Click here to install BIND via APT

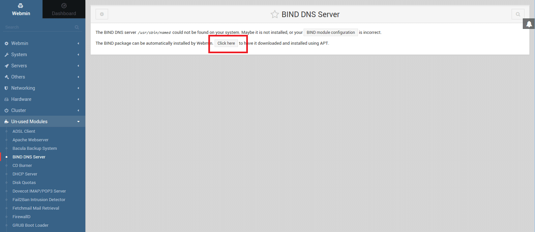[226, 43]
